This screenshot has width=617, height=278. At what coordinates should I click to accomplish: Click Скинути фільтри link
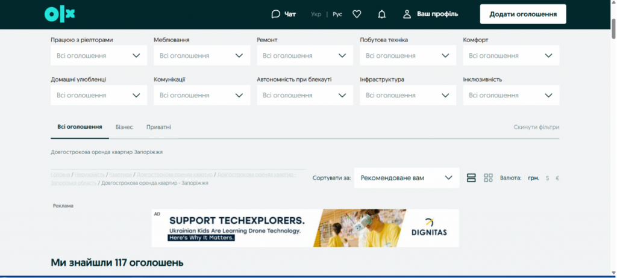tap(536, 127)
